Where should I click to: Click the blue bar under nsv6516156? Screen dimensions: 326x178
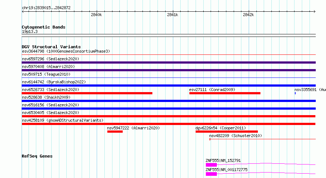point(168,109)
